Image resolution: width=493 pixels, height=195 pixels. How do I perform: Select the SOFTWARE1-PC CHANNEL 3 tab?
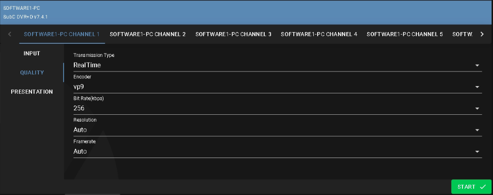(233, 35)
